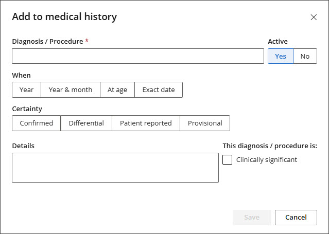The height and width of the screenshot is (234, 329).
Task: Select the Year option under When
Action: 26,89
